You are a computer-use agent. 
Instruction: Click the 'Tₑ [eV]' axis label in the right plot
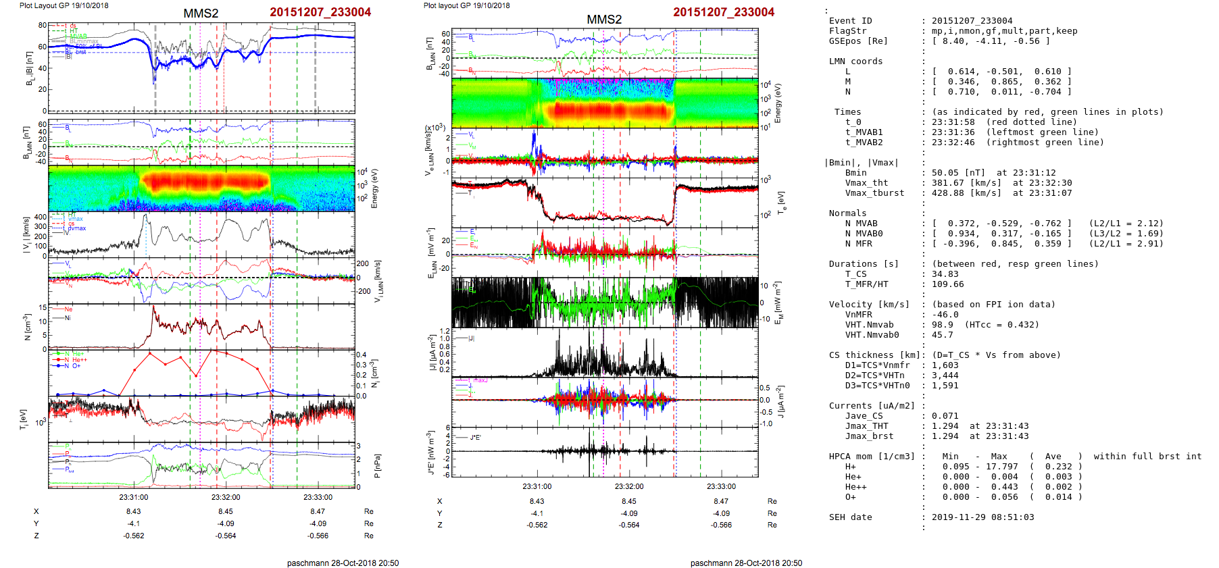tap(781, 203)
